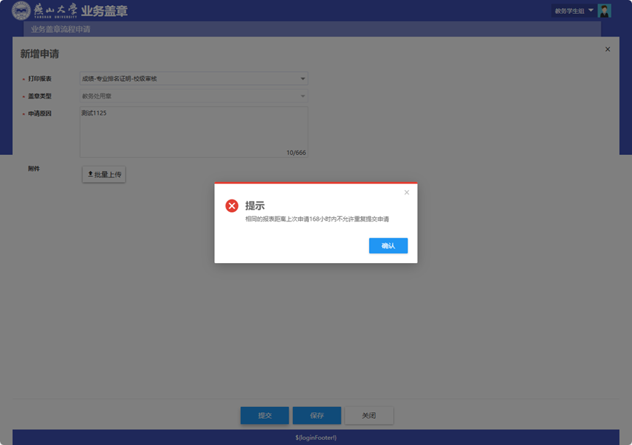Screen dimensions: 632x445
Task: Click the 业务盖章 header title
Action: [x=104, y=12]
